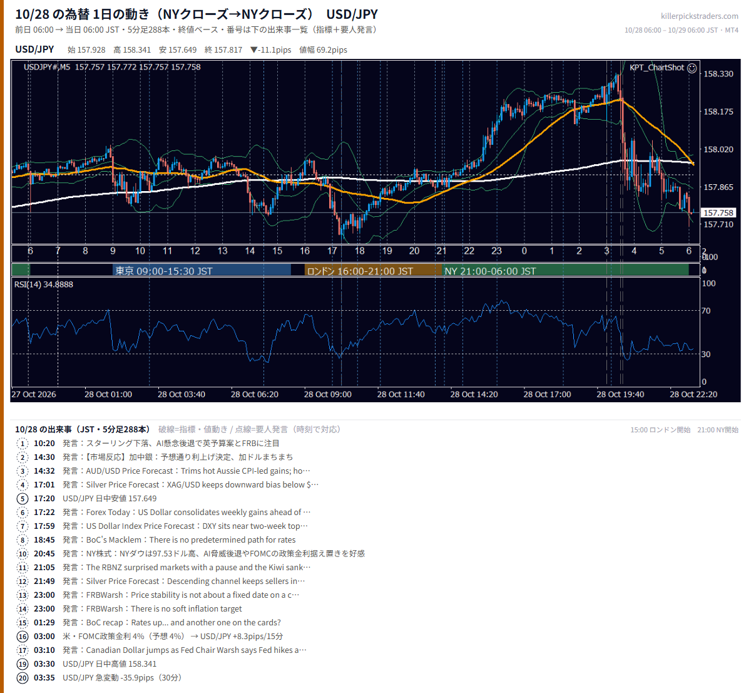Screen dimensions: 751x693
Task: Click the 28 Oct 22:20 time axis label
Action: (693, 395)
